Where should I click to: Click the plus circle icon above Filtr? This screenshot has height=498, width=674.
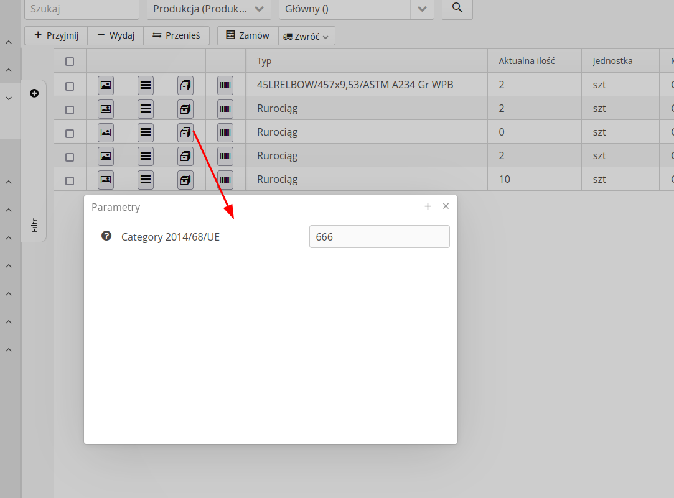pyautogui.click(x=34, y=93)
